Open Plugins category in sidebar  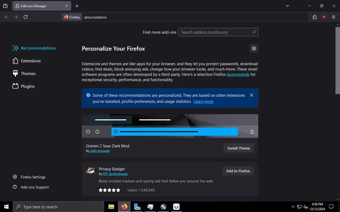coord(24,86)
